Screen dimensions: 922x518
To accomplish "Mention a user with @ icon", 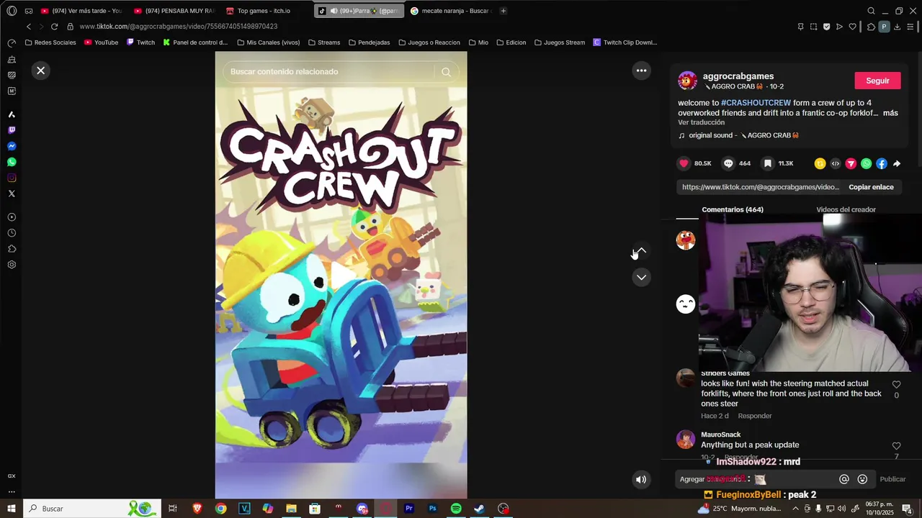I will [844, 479].
